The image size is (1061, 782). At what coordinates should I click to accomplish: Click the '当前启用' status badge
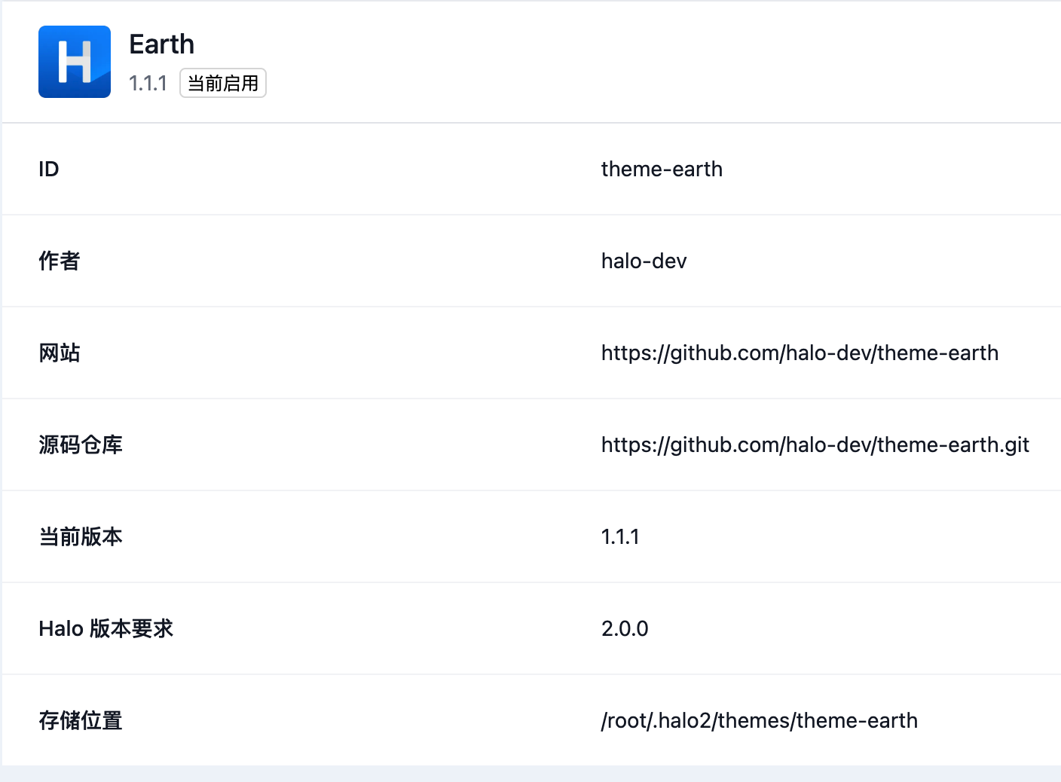point(222,83)
